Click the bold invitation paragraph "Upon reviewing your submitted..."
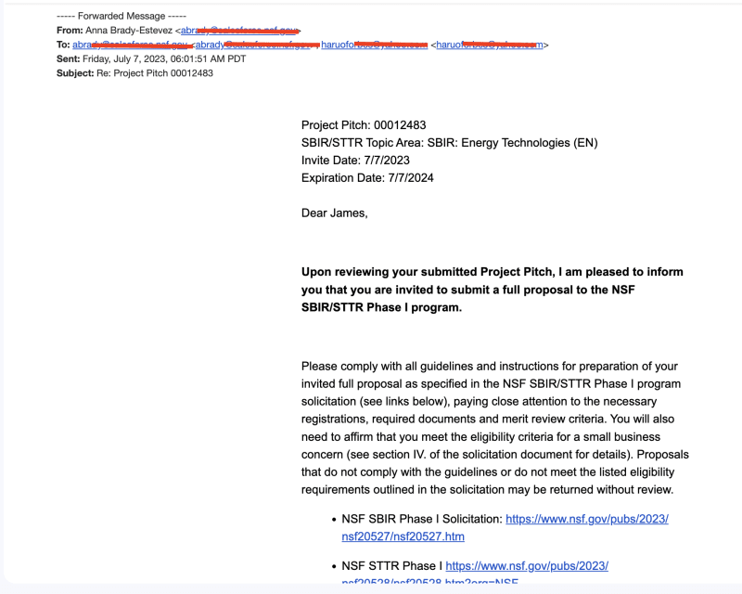The image size is (742, 594). tap(493, 290)
